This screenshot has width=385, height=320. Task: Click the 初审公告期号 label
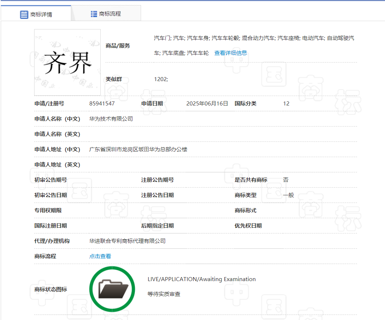pos(51,180)
